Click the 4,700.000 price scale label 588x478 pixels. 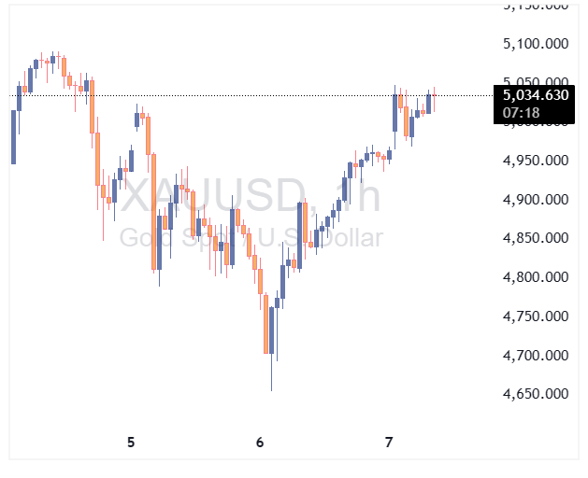point(535,356)
